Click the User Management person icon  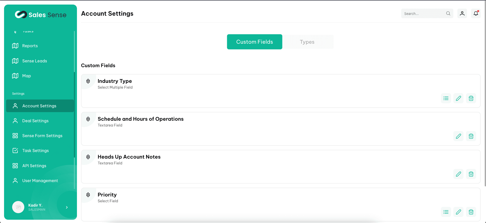click(15, 181)
